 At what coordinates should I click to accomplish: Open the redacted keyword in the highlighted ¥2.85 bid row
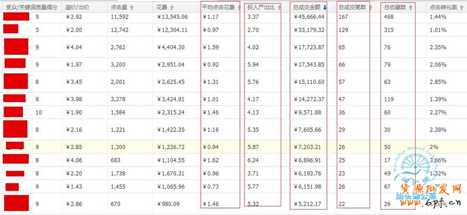(15, 145)
